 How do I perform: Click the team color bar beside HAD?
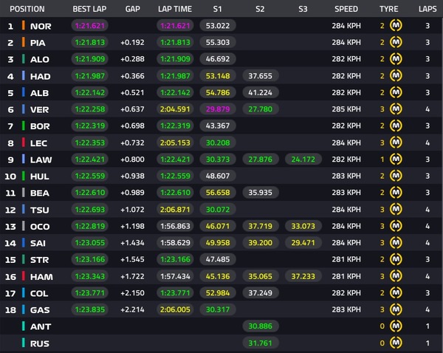[x=24, y=76]
